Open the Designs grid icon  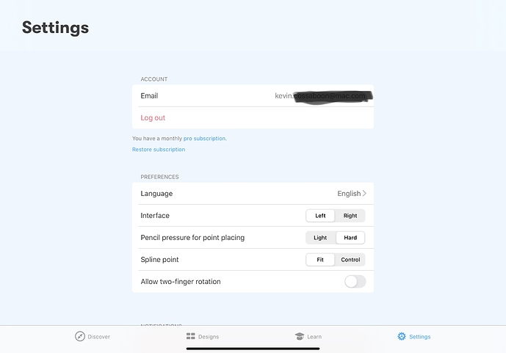click(191, 336)
